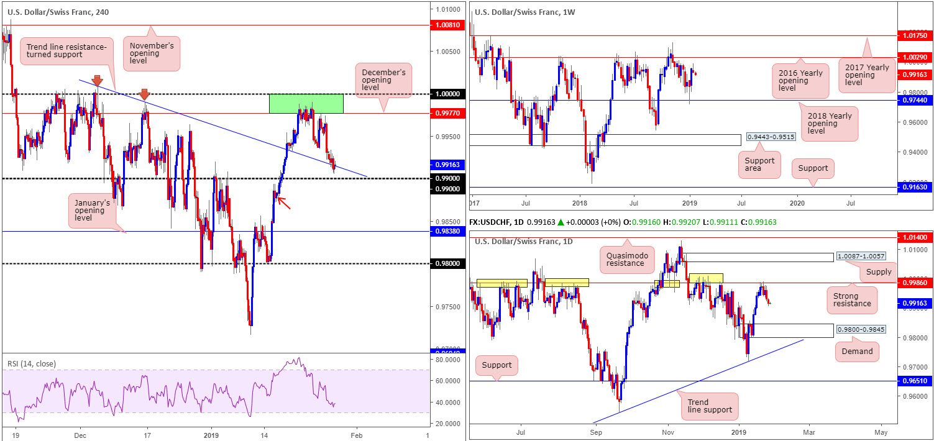Click the black 1.00000 price label

point(448,94)
